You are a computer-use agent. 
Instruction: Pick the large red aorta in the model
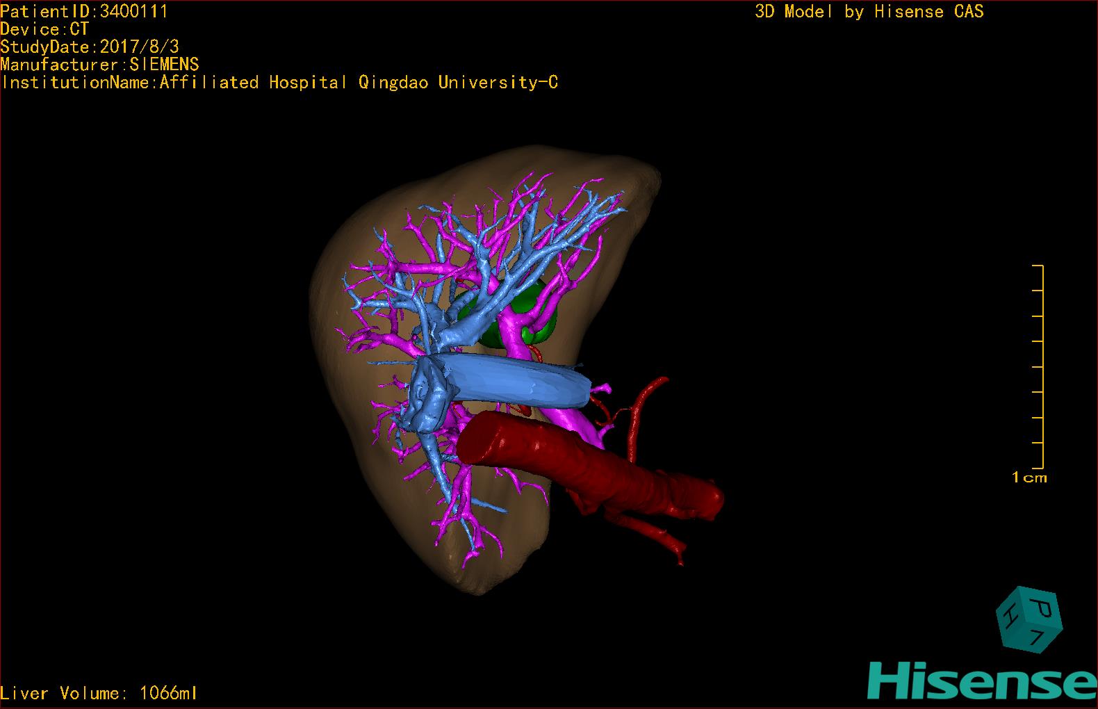pos(591,466)
